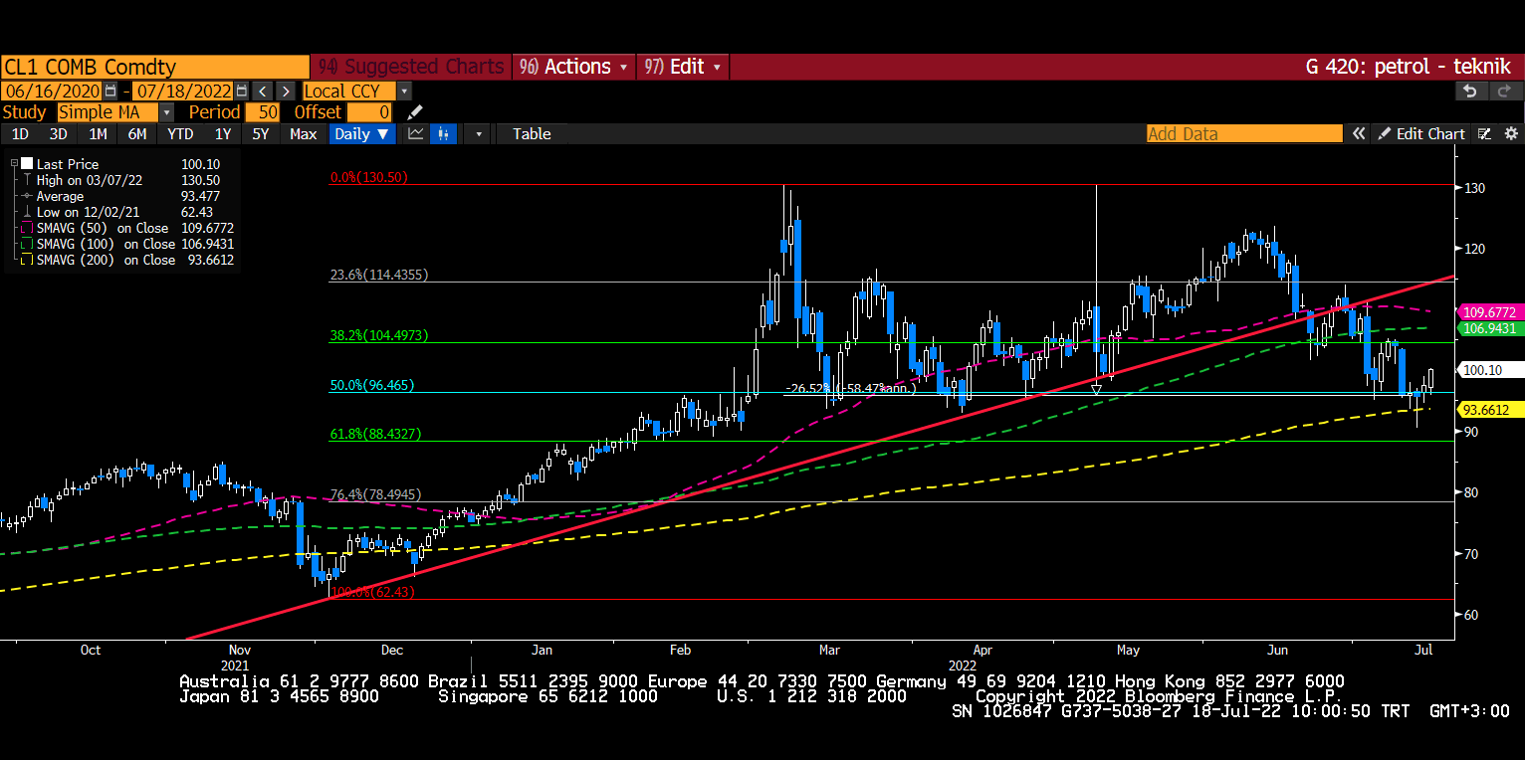
Task: Switch to line chart icon
Action: click(x=416, y=134)
